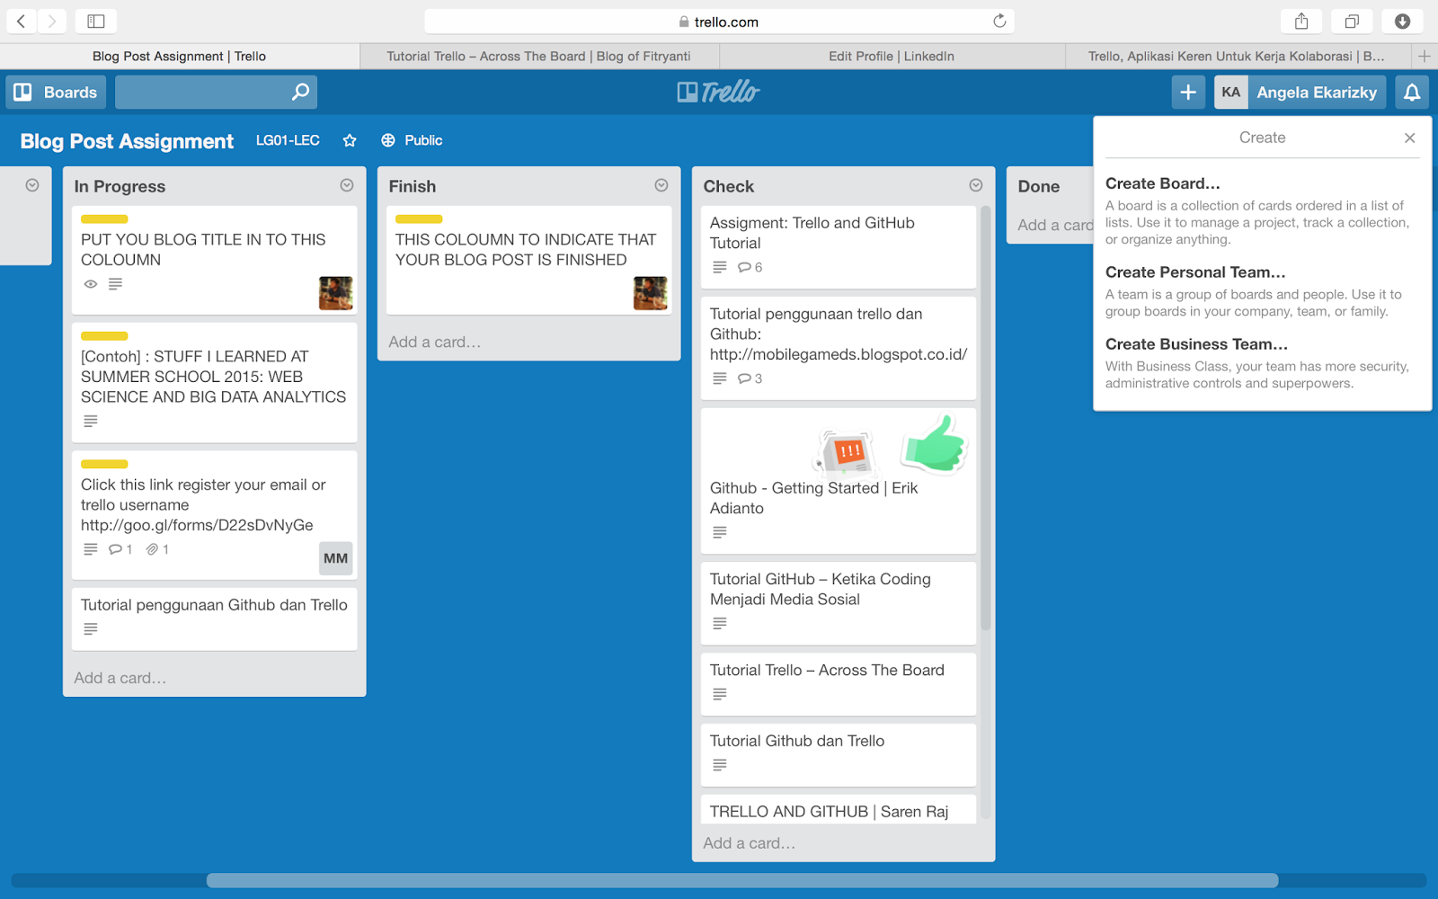Screen dimensions: 1438x899
Task: Open Safari downloads list
Action: [x=1402, y=21]
